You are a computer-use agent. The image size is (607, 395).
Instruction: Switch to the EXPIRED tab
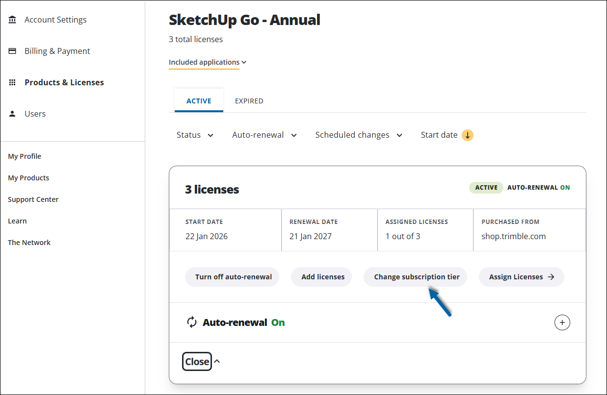pyautogui.click(x=249, y=101)
